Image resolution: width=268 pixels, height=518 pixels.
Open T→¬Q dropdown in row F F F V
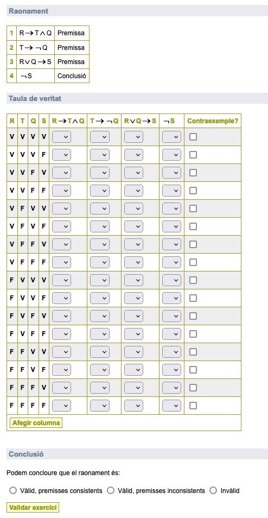click(100, 388)
